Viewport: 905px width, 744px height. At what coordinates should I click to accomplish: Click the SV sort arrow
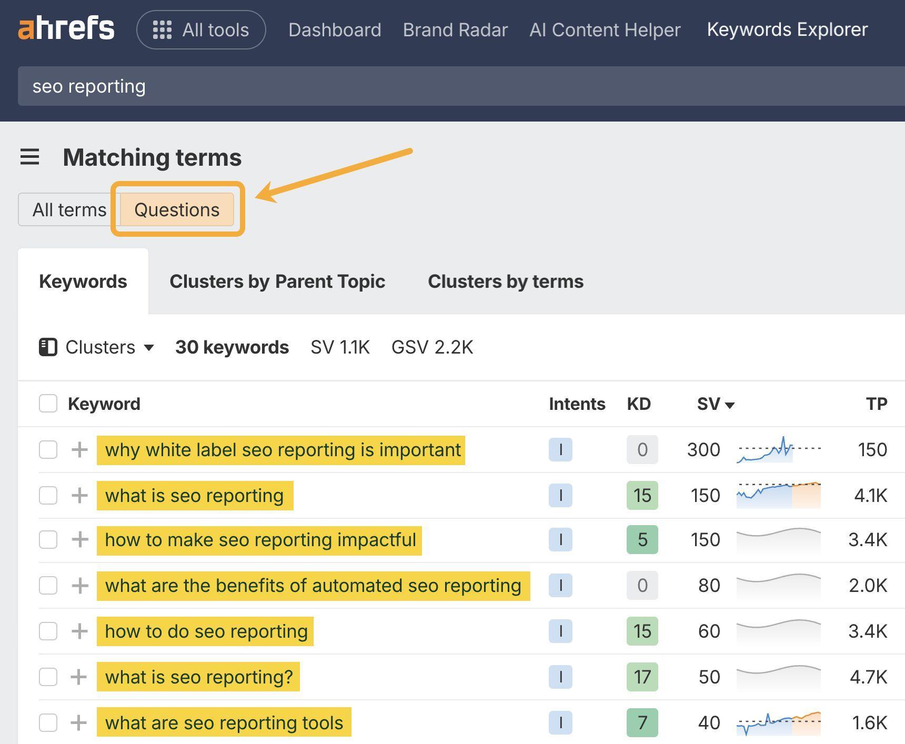(731, 405)
